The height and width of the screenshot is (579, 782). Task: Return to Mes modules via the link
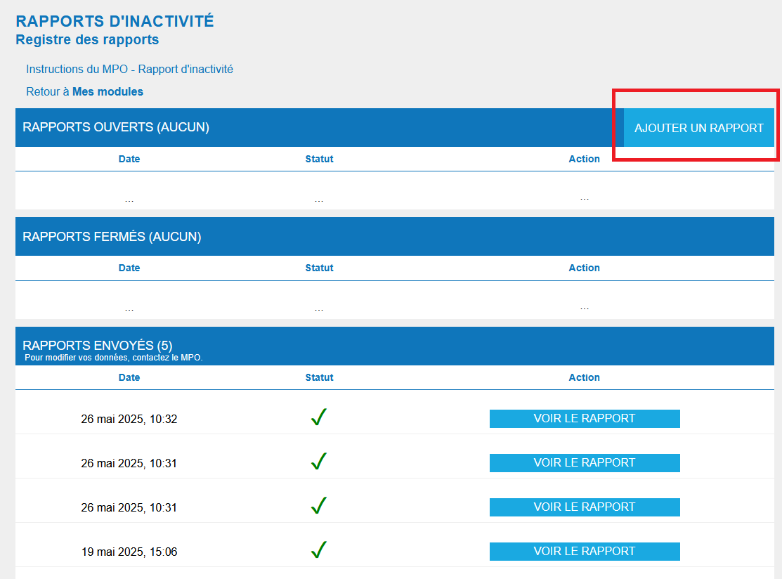point(84,91)
